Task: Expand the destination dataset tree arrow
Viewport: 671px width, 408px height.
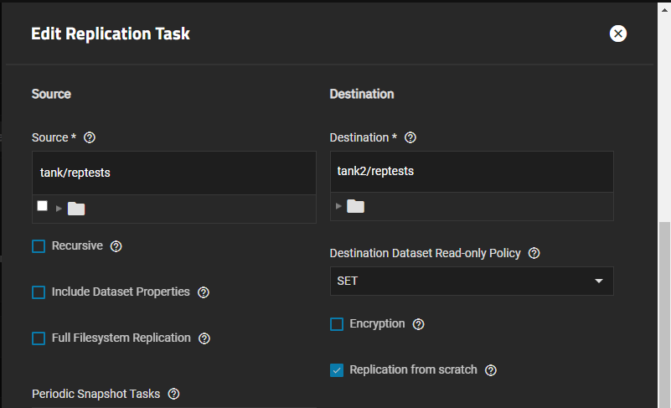Action: coord(338,206)
